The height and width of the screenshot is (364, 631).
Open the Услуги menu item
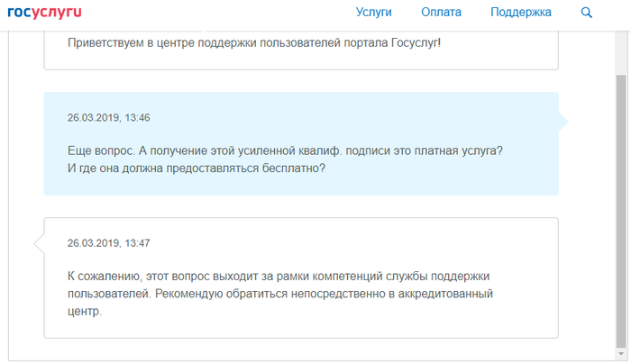[374, 13]
